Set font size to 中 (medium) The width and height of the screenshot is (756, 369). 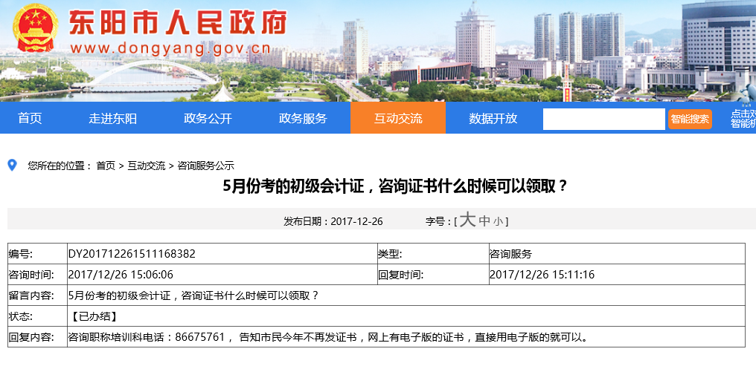pyautogui.click(x=484, y=221)
